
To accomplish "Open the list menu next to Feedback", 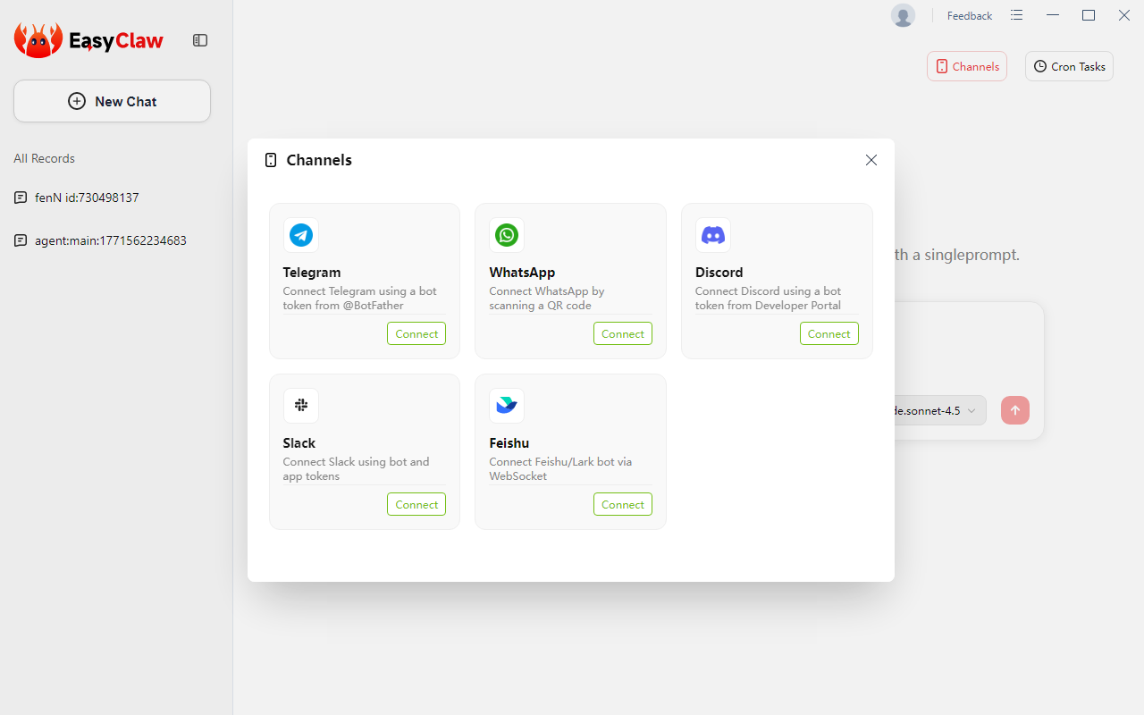I will point(1016,15).
